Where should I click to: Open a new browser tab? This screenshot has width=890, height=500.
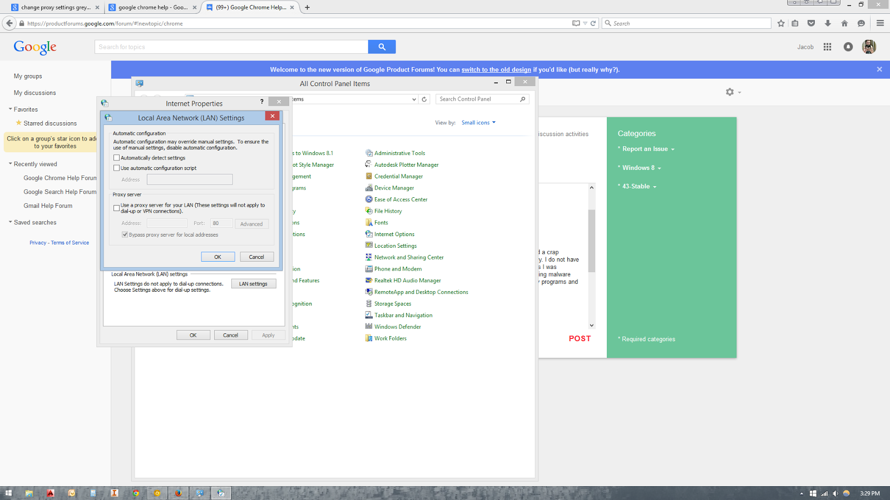pos(307,7)
